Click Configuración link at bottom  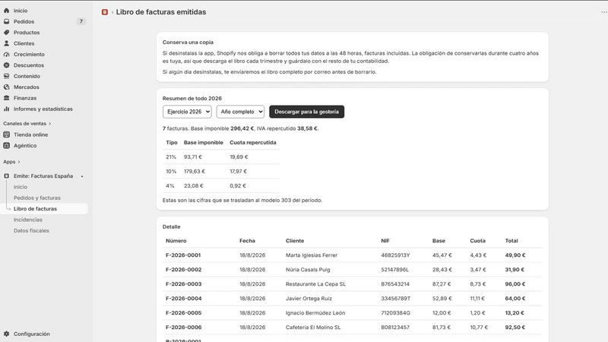(32, 334)
